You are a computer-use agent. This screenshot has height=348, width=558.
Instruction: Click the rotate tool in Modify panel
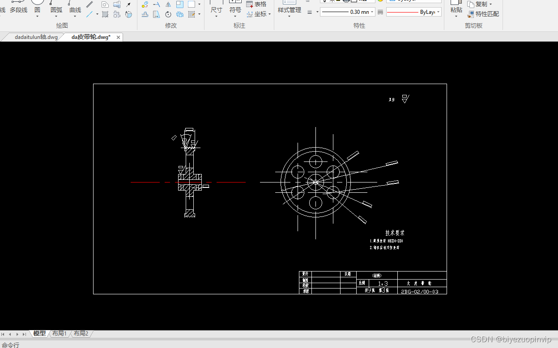click(x=168, y=14)
